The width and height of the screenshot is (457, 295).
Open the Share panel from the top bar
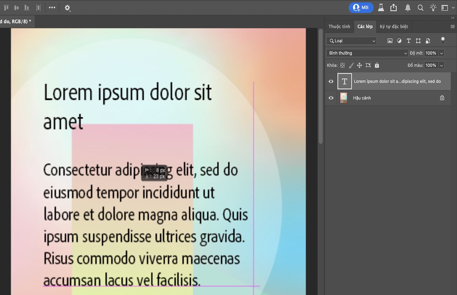tap(393, 8)
